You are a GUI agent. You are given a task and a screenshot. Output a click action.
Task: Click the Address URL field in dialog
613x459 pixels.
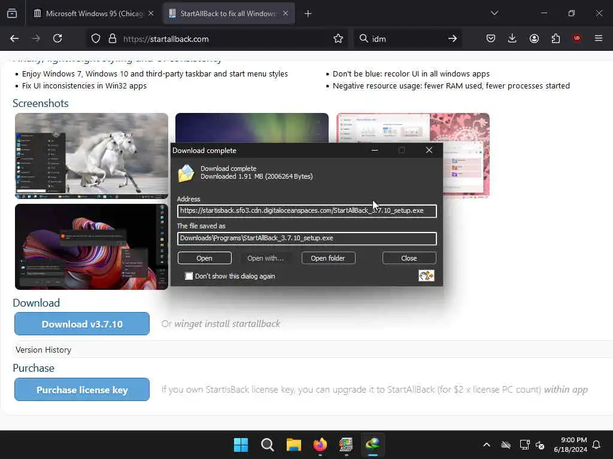307,211
